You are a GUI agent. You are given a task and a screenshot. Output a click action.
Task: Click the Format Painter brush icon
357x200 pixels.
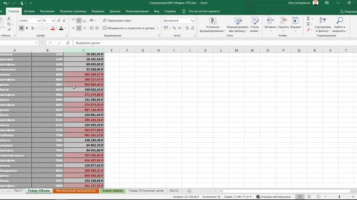tap(9, 29)
